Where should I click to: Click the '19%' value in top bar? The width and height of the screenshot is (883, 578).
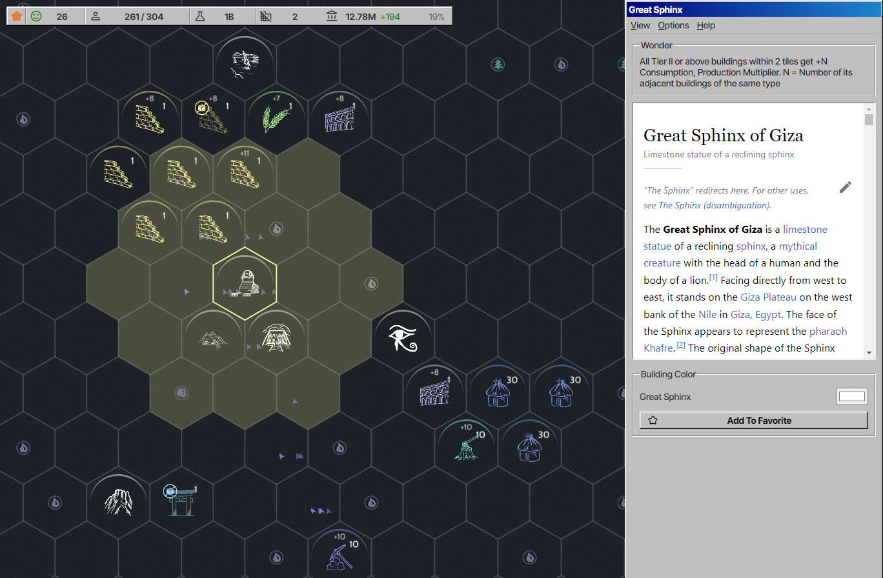tap(436, 16)
